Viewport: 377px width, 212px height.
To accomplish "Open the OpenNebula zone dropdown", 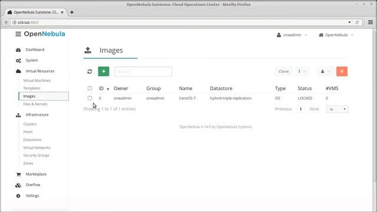I will point(336,35).
